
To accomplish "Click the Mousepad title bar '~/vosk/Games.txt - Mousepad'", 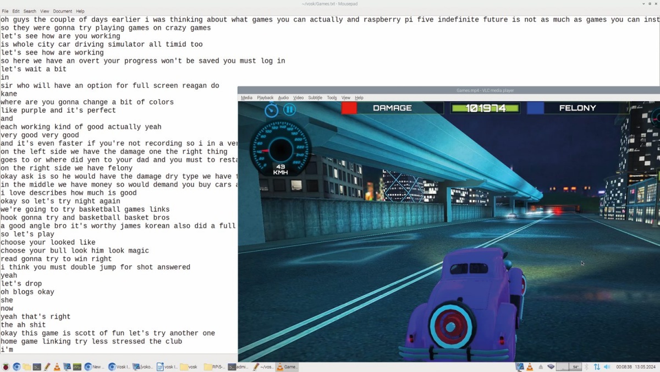I will [330, 4].
